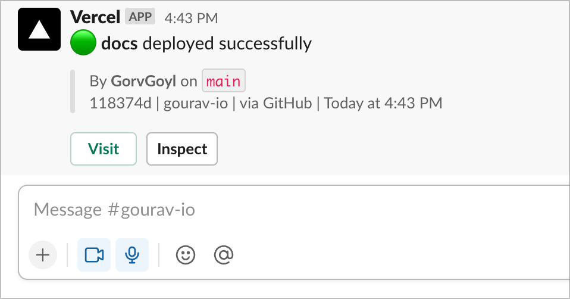Image resolution: width=570 pixels, height=299 pixels.
Task: Click the via GitHub footer text
Action: (276, 103)
